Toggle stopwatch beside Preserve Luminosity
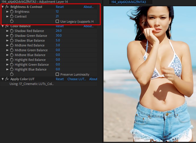This screenshot has height=143, width=196. (x=12, y=74)
